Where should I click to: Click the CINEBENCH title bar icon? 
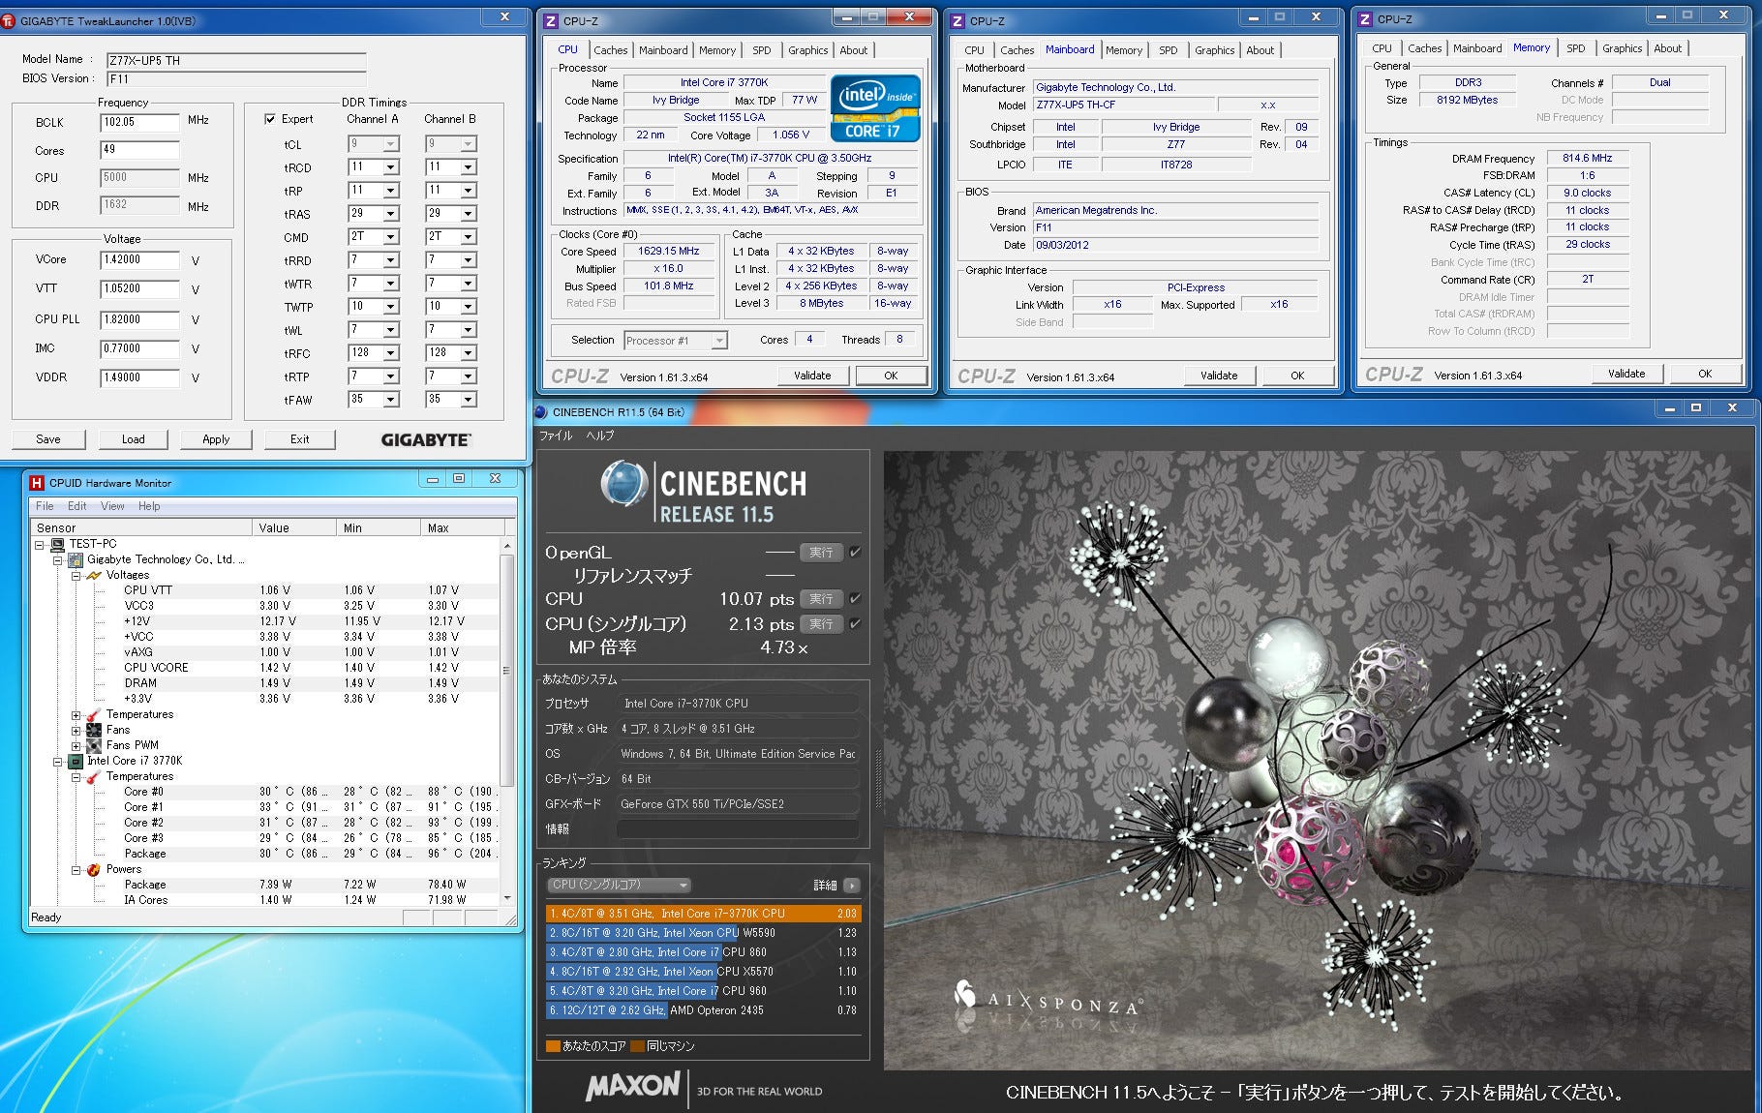click(541, 412)
